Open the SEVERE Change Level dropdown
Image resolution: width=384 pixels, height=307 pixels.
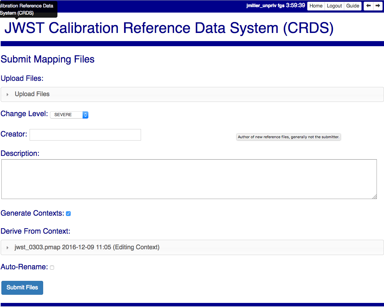pos(69,115)
